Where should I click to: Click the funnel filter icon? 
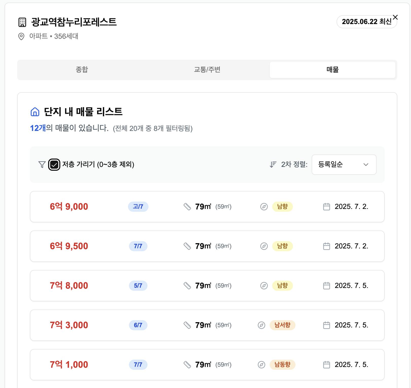point(42,165)
